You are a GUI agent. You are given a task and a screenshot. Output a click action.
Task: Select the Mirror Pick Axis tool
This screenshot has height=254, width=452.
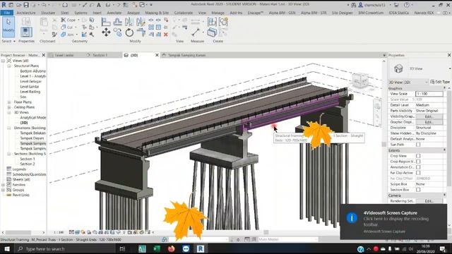point(129,22)
